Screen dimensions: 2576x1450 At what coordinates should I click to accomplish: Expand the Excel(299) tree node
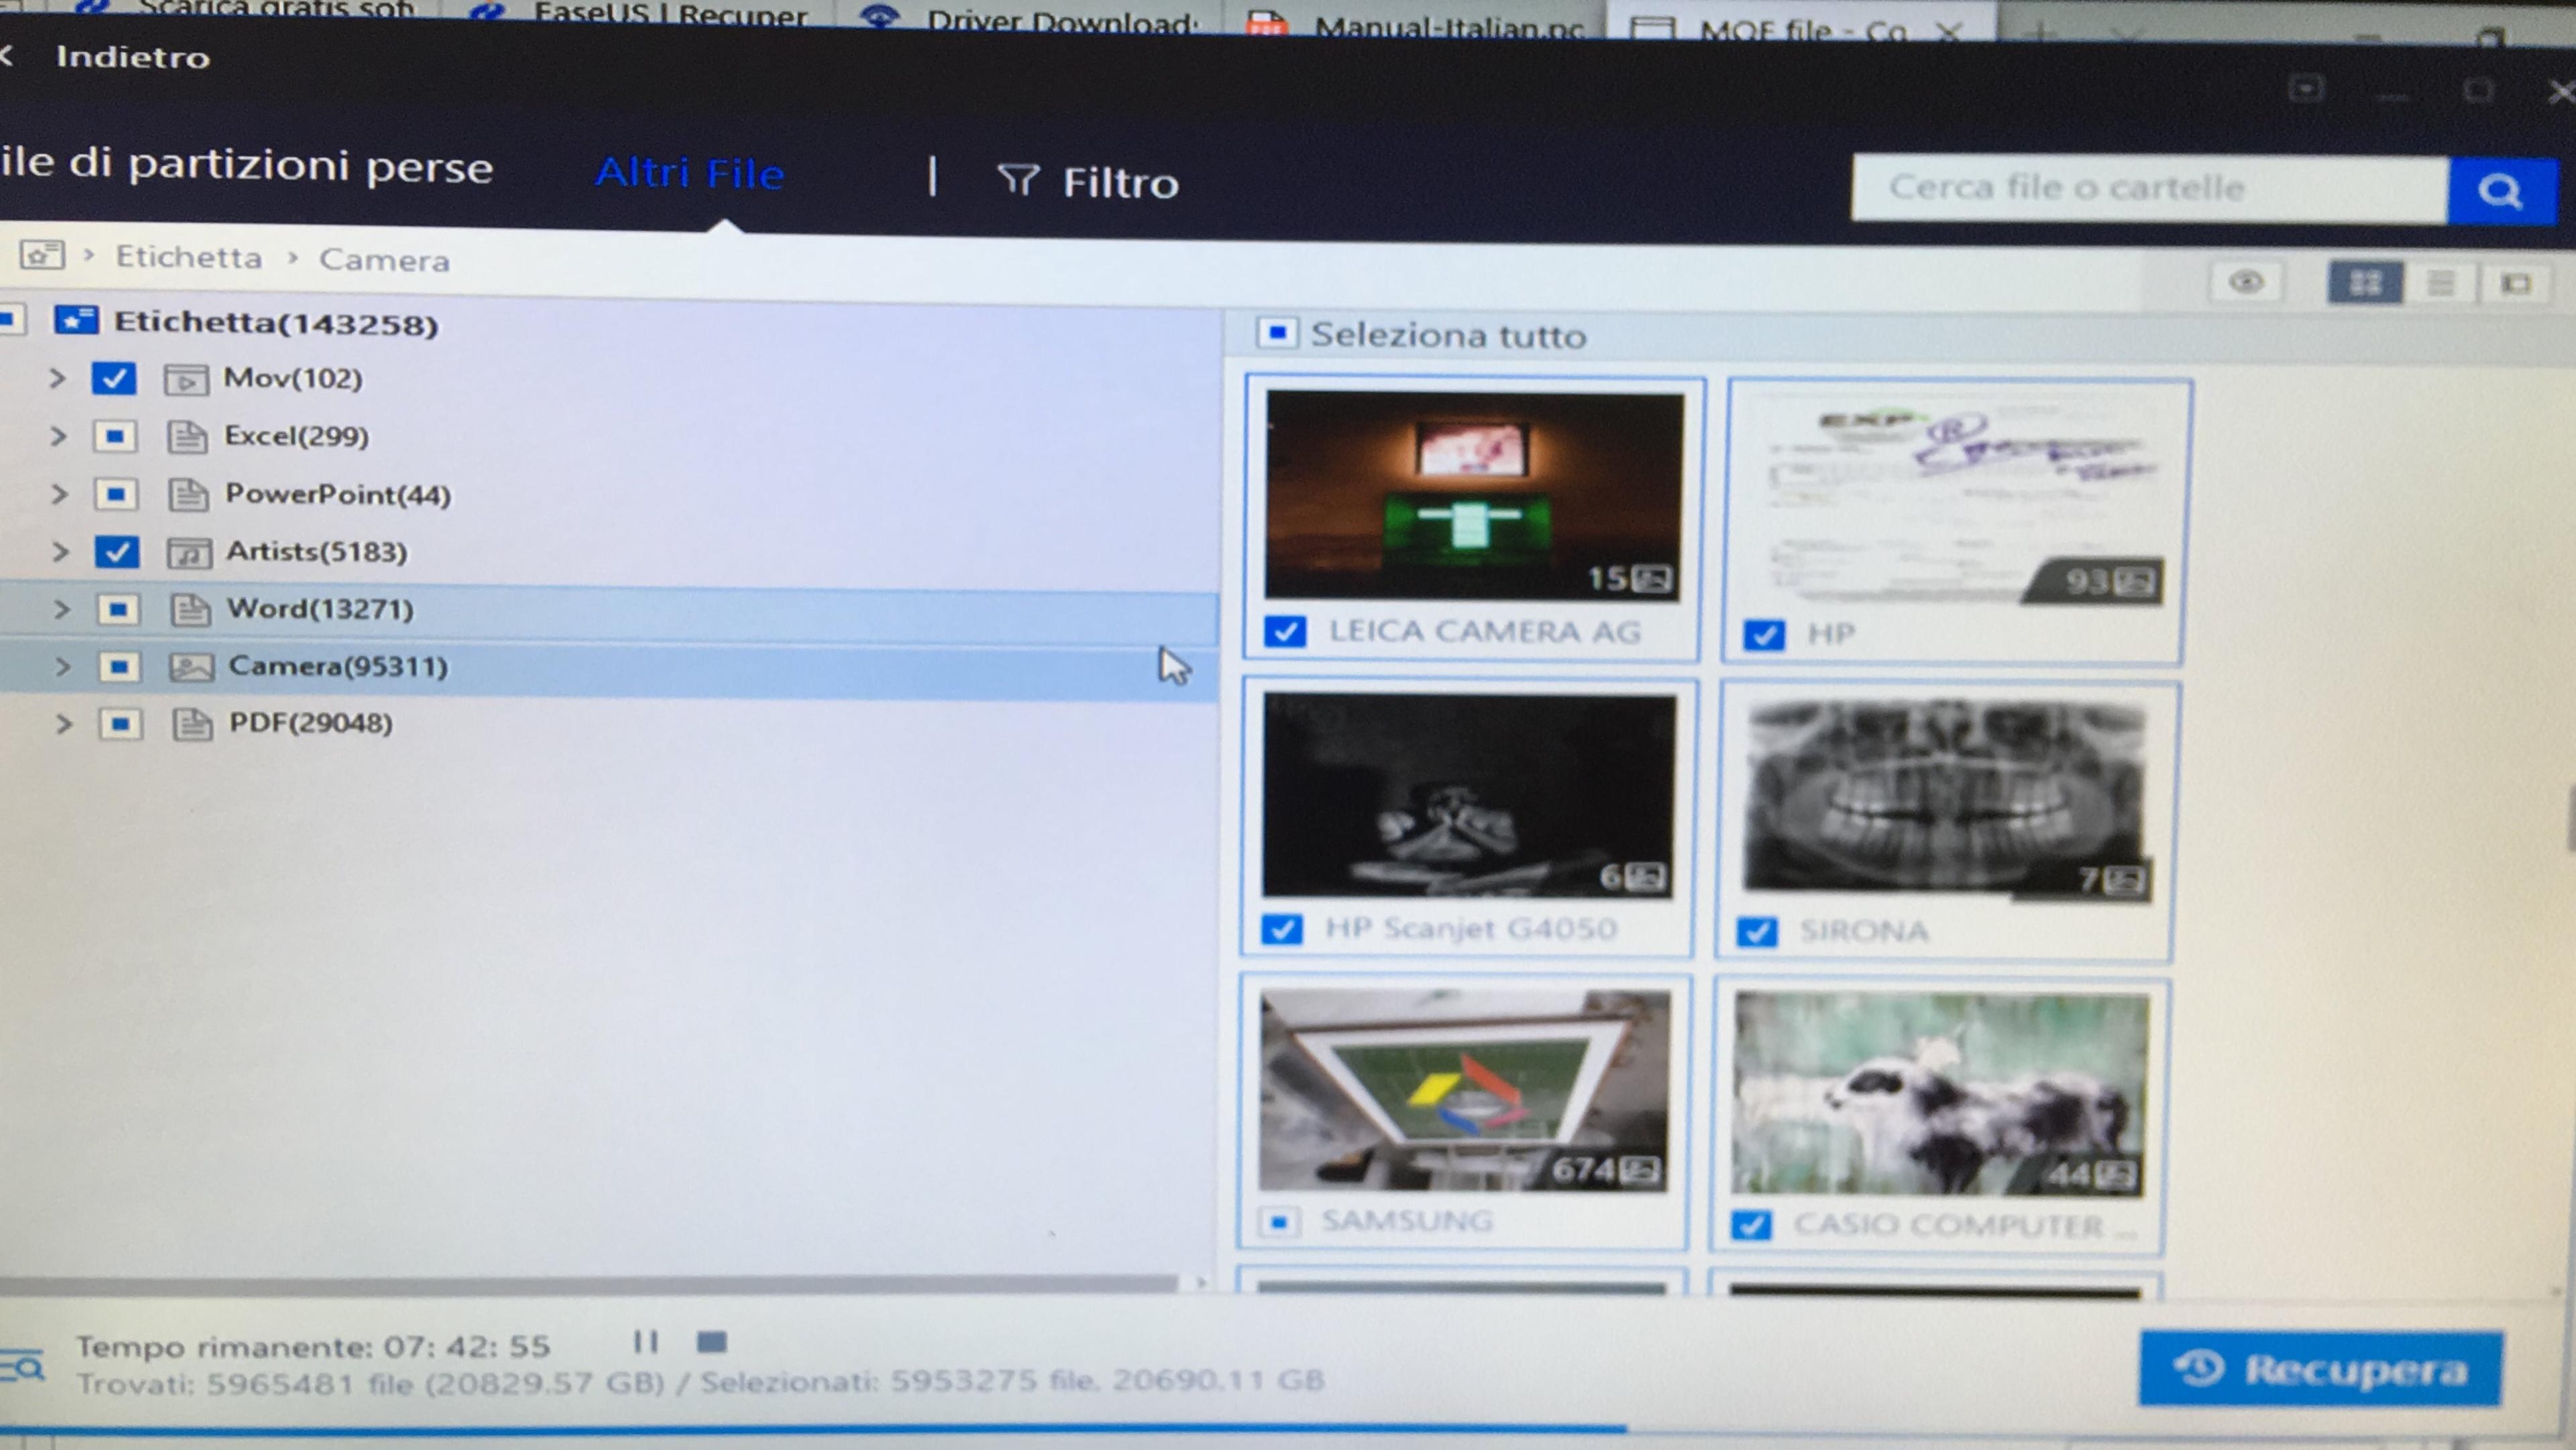coord(58,436)
